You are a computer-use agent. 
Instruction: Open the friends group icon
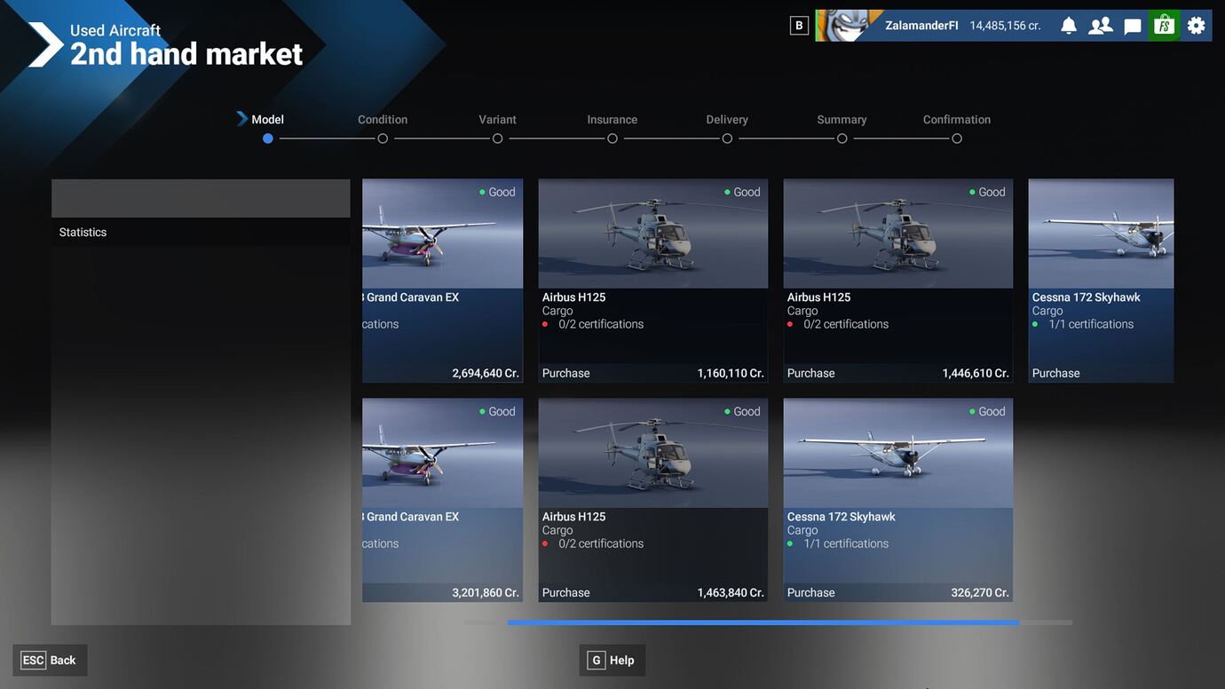point(1101,26)
